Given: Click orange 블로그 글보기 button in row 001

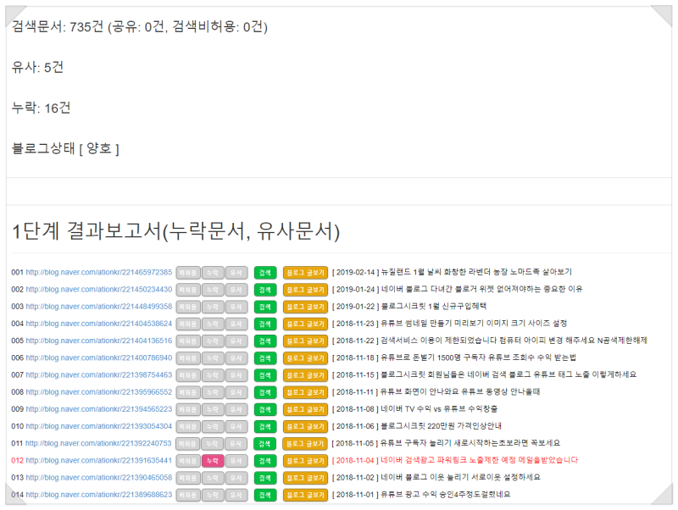Looking at the screenshot, I should [x=305, y=273].
